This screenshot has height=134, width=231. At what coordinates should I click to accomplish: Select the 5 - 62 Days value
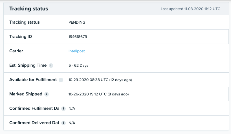point(78,66)
